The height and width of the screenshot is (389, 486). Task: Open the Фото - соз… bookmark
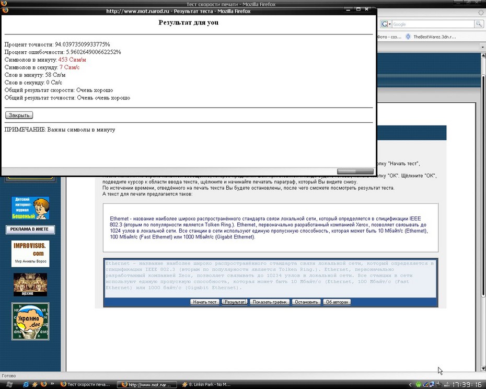(389, 37)
